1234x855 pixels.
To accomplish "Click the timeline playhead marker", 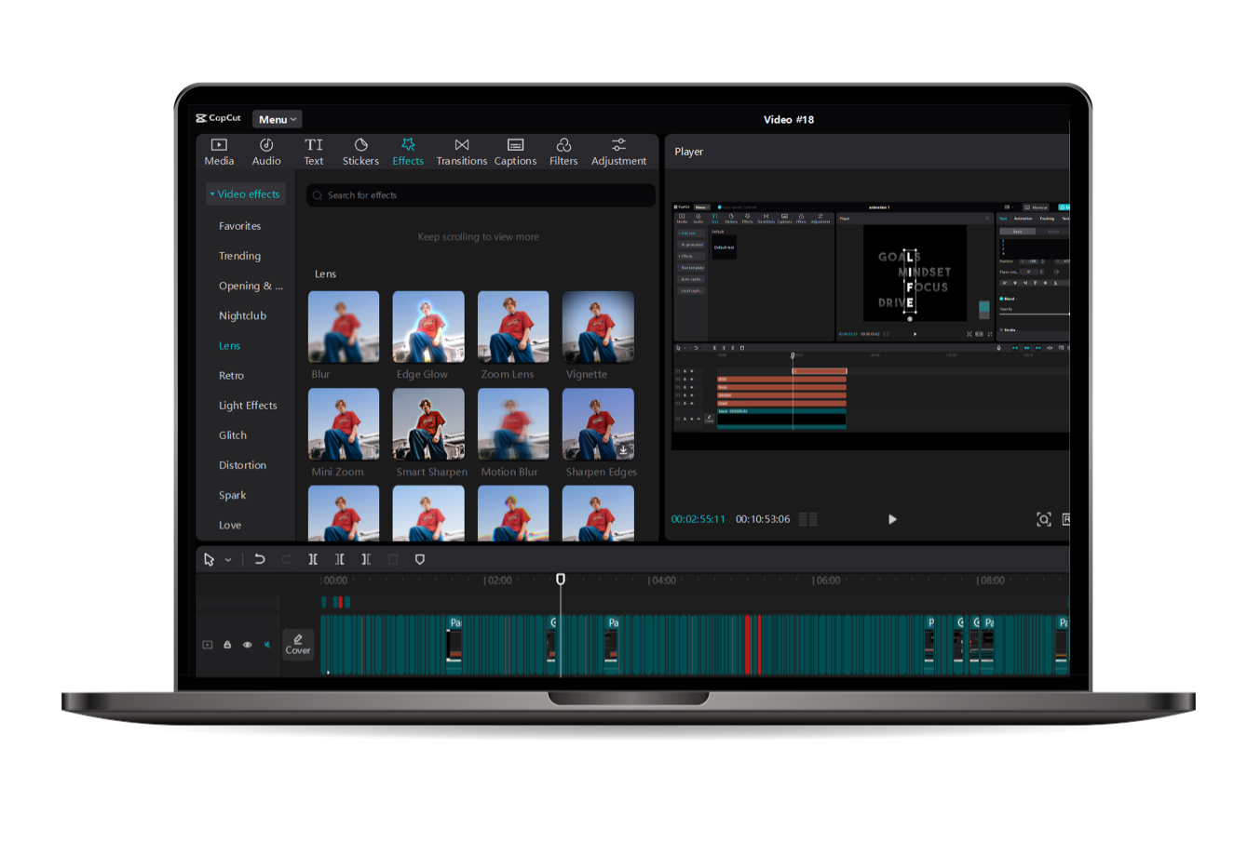I will (561, 579).
